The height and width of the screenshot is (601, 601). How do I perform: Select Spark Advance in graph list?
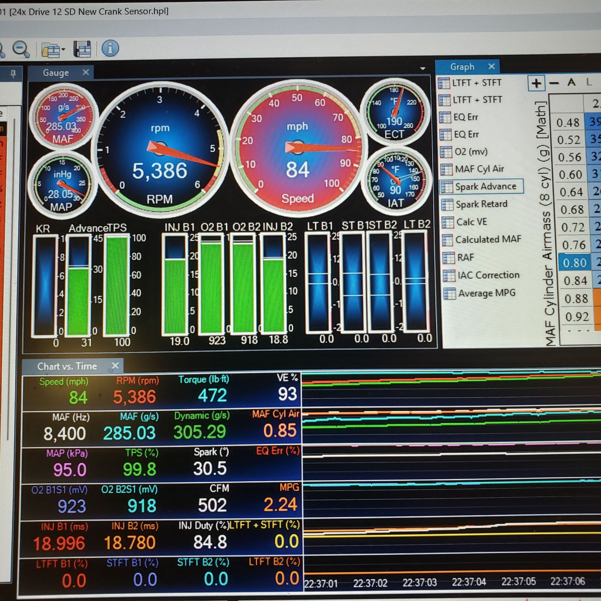coord(485,187)
